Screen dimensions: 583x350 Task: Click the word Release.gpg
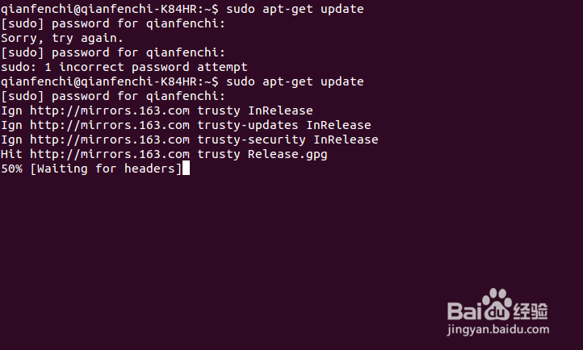287,154
